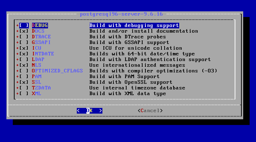Screen dimensions: 256x142
Task: Select the DTRACE option name
Action: 41,37
